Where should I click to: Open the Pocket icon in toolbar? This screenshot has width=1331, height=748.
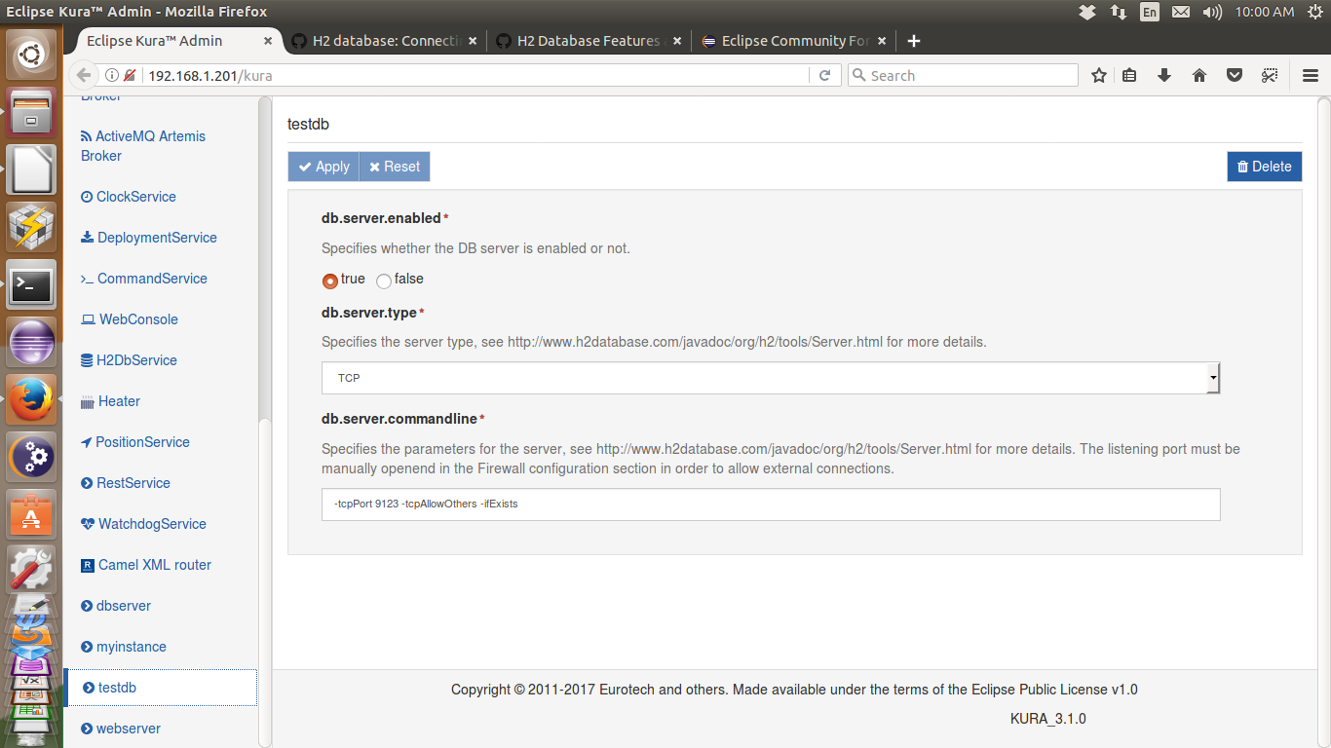(1234, 75)
